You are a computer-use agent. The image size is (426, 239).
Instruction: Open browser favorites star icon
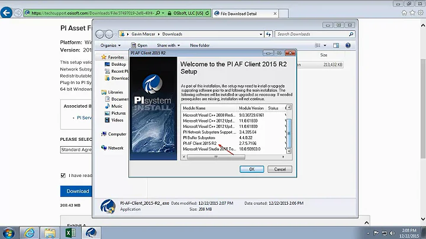[412, 13]
